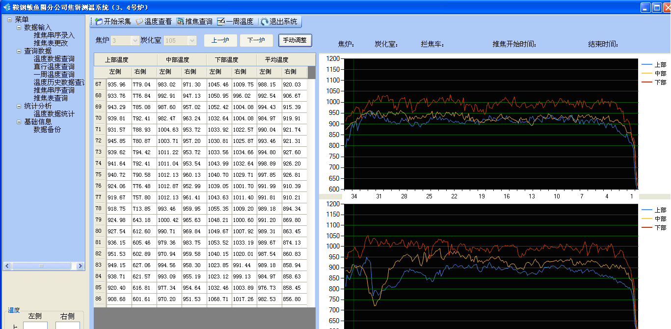Open 一周温度 toolbar item
Image resolution: width=671 pixels, height=329 pixels.
click(221, 22)
